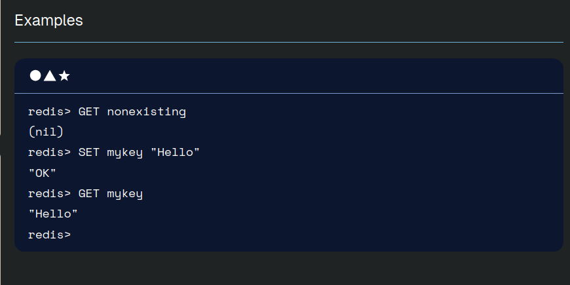Image resolution: width=570 pixels, height=285 pixels.
Task: Click the terminal header bar beside the star
Action: click(x=316, y=75)
